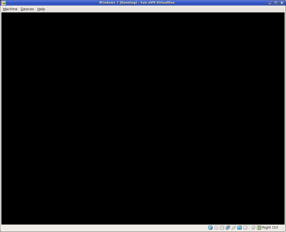Click the title bar reading Windows 7 [Running]
The image size is (286, 232).
tap(137, 2)
